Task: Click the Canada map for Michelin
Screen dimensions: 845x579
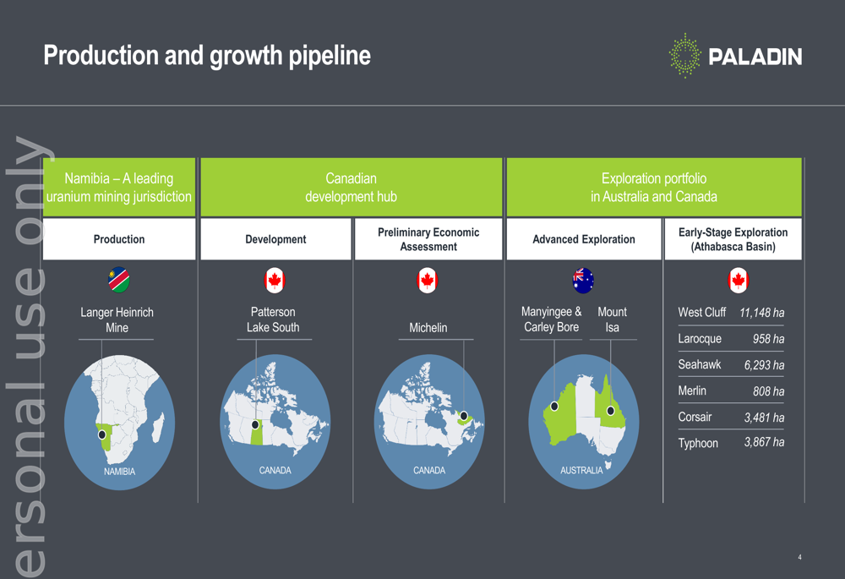Action: [429, 422]
